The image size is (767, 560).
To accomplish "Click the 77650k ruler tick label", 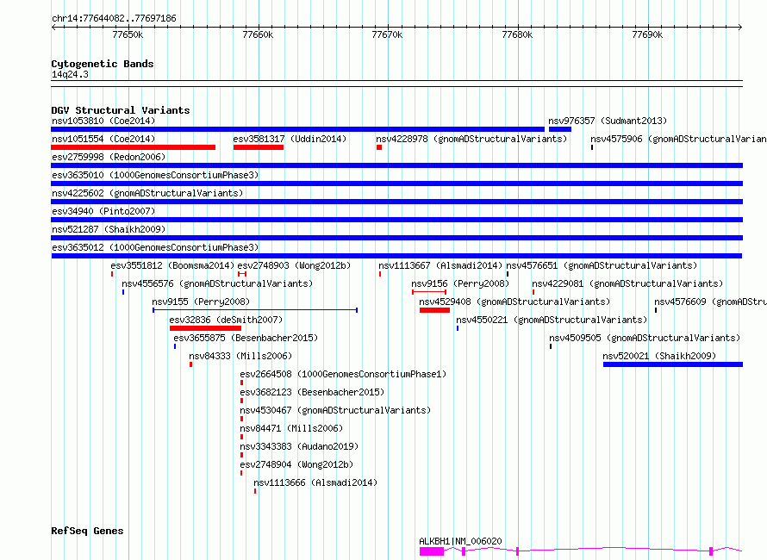I will pyautogui.click(x=128, y=34).
